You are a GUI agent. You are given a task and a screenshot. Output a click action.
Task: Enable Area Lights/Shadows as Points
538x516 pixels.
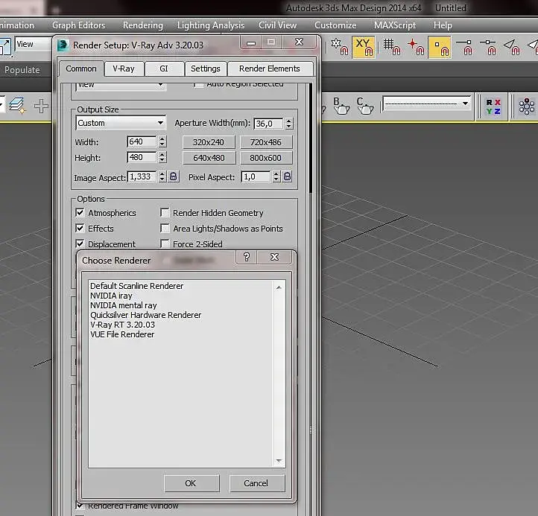(165, 229)
